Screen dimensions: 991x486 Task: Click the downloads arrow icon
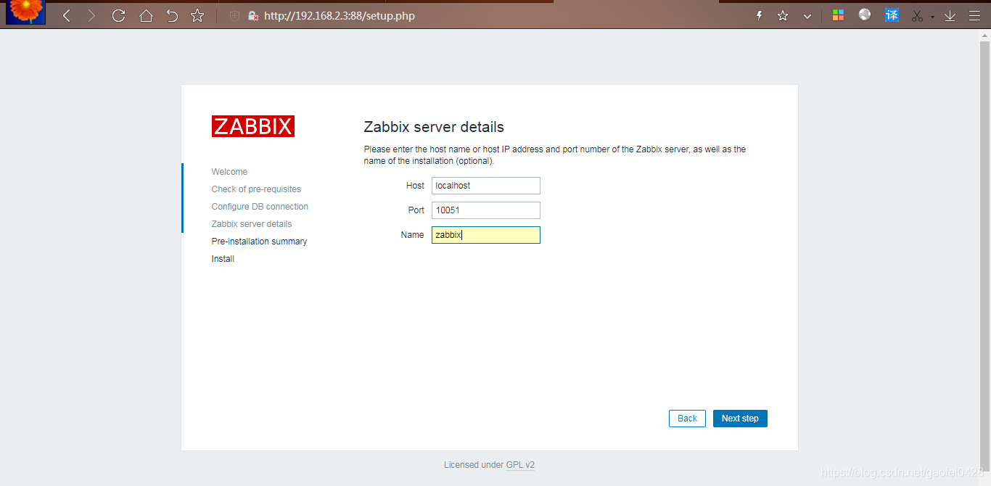pyautogui.click(x=950, y=15)
